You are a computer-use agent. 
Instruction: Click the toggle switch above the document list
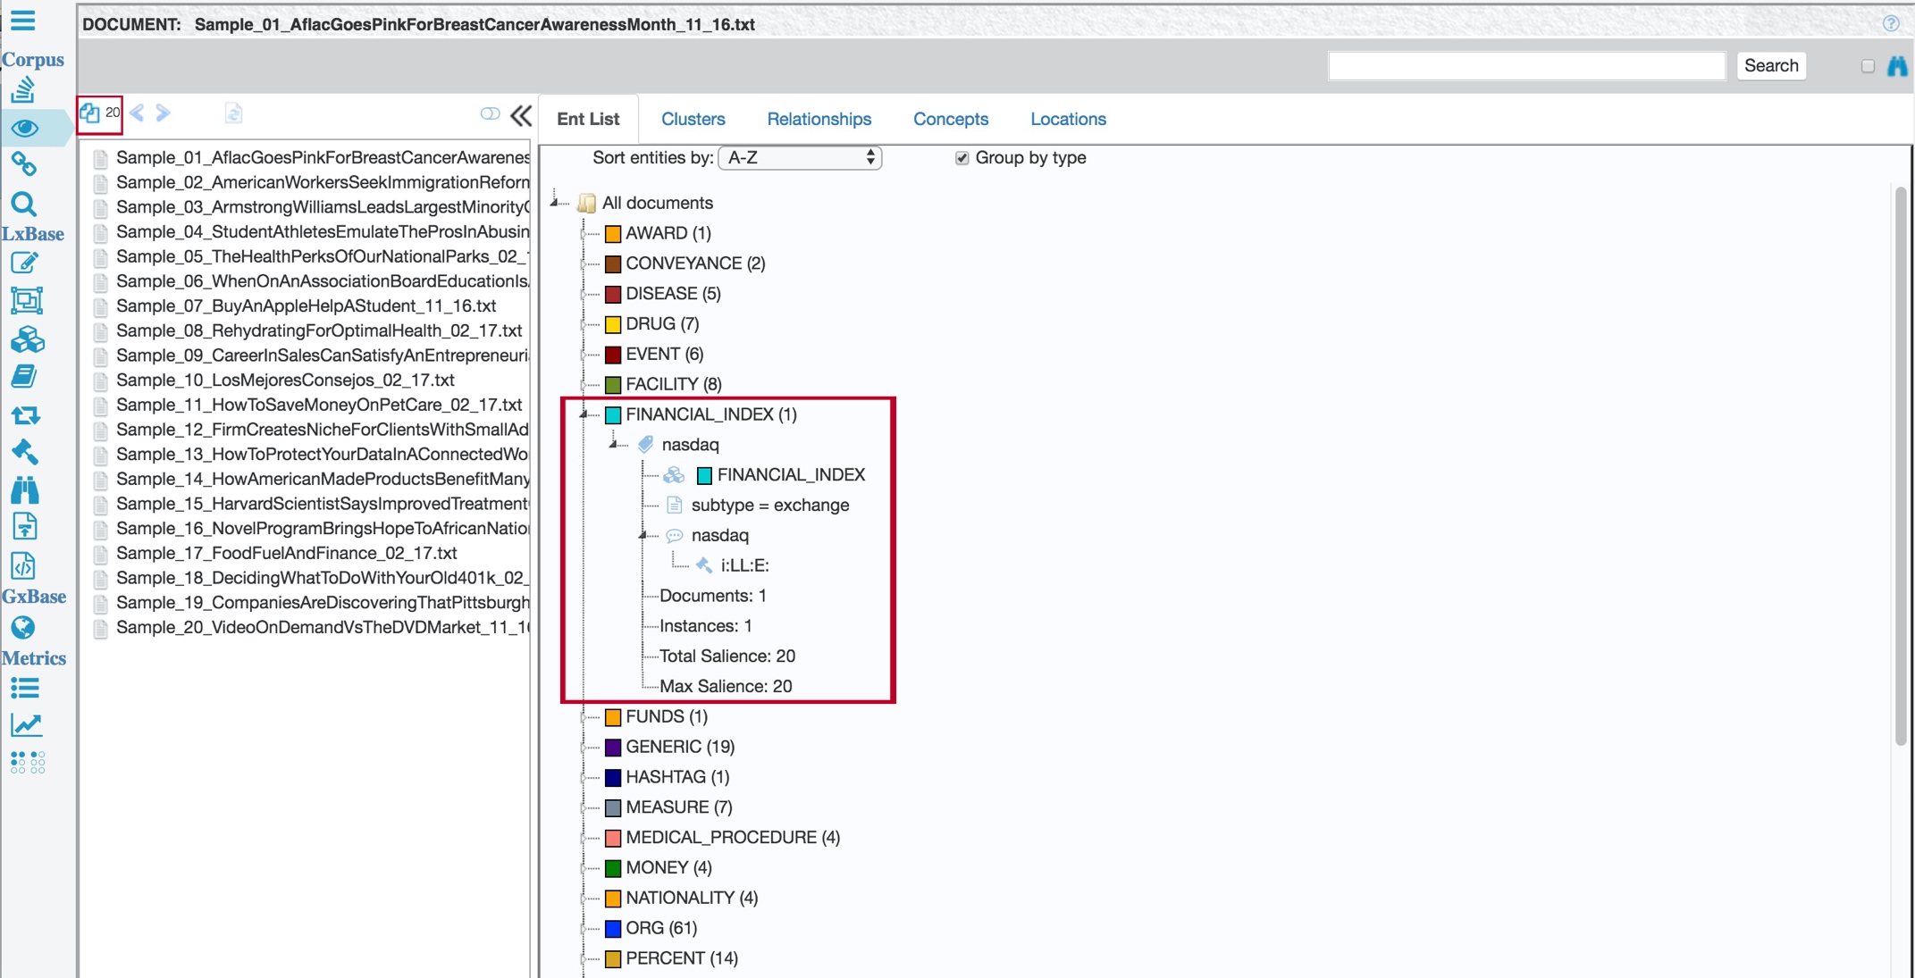click(489, 114)
